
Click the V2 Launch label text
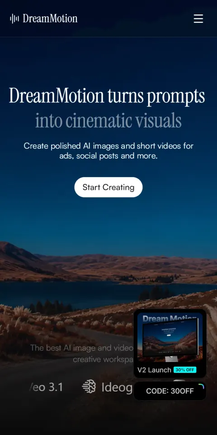154,370
